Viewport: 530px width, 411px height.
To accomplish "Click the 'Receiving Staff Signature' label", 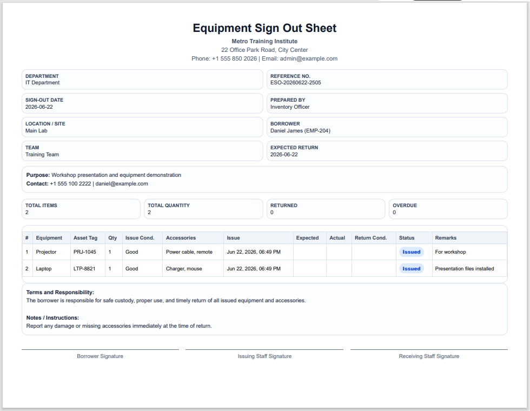I will (x=429, y=356).
